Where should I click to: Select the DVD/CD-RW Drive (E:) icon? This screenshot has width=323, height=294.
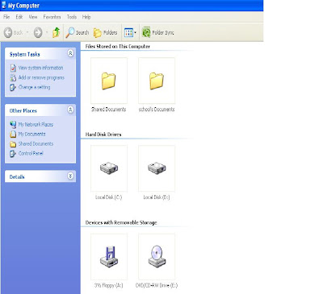tap(157, 257)
